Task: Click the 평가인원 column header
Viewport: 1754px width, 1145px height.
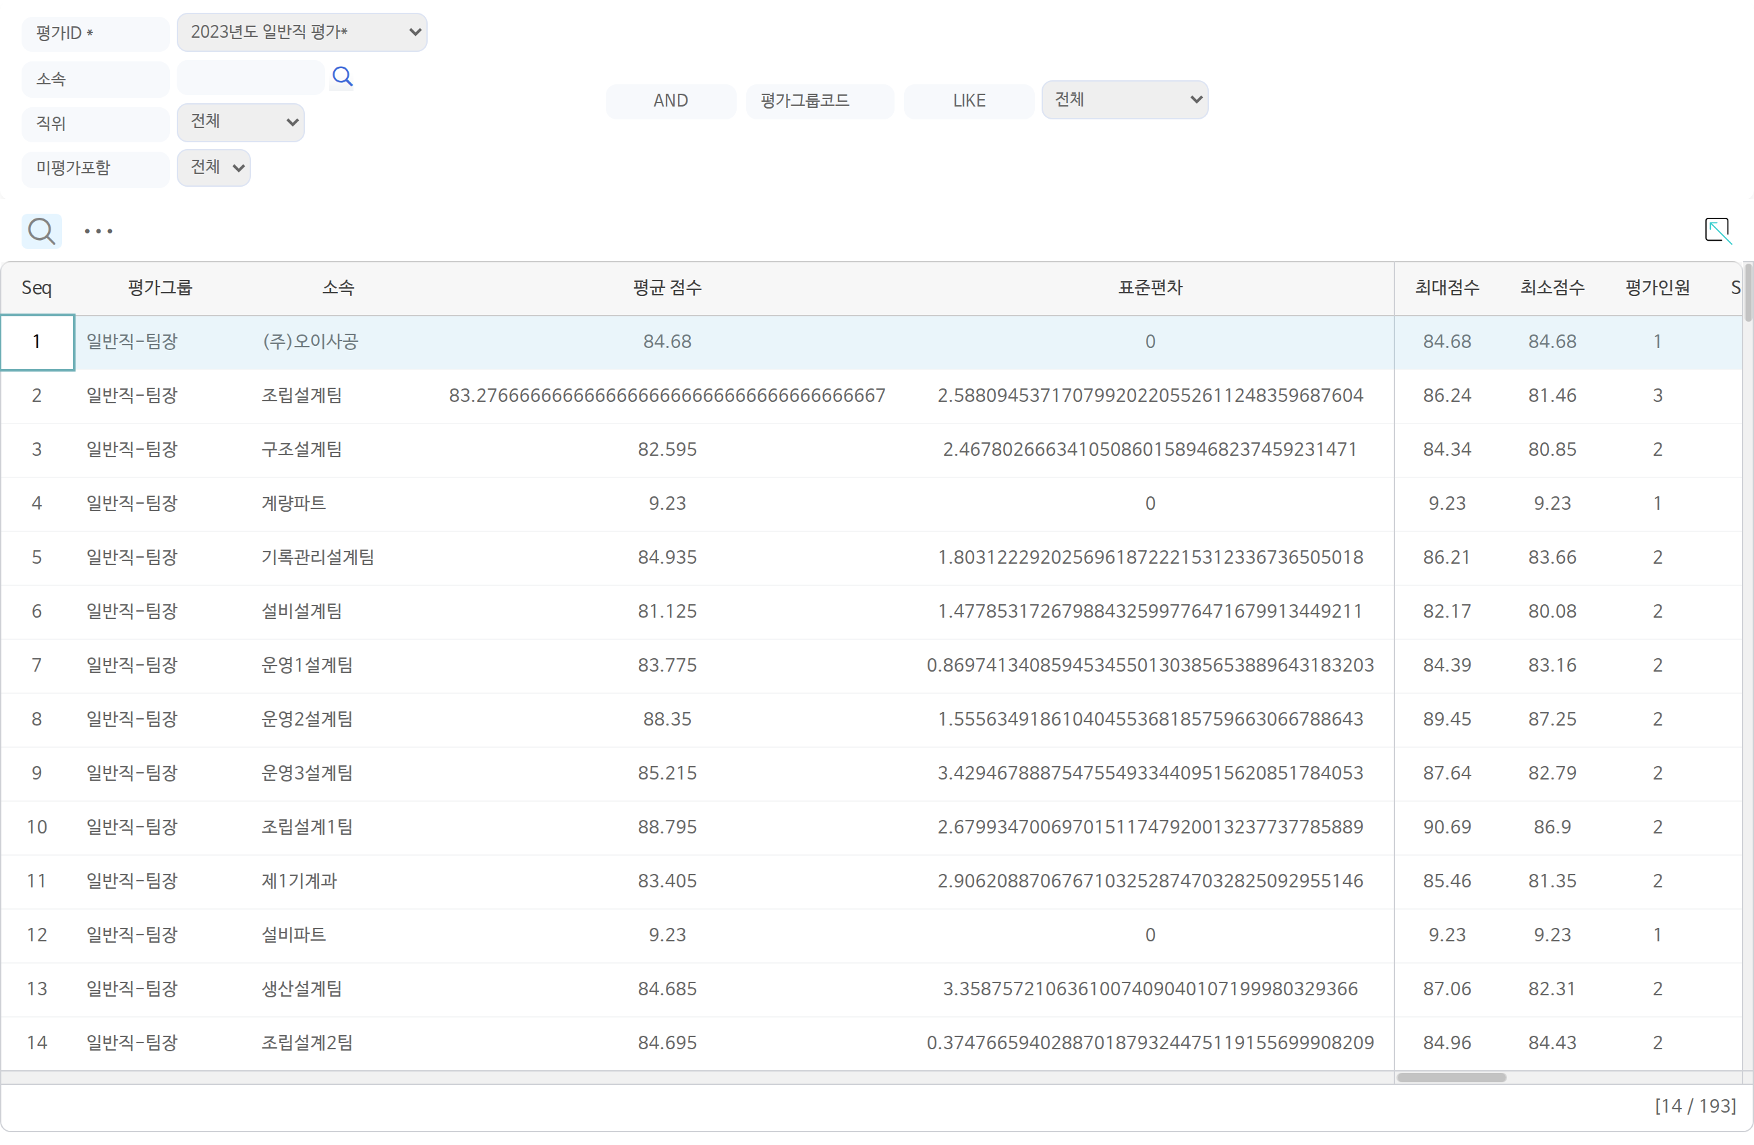Action: [x=1658, y=288]
